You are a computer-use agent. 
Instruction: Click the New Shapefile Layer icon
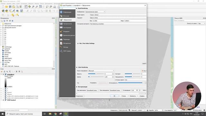[10, 11]
